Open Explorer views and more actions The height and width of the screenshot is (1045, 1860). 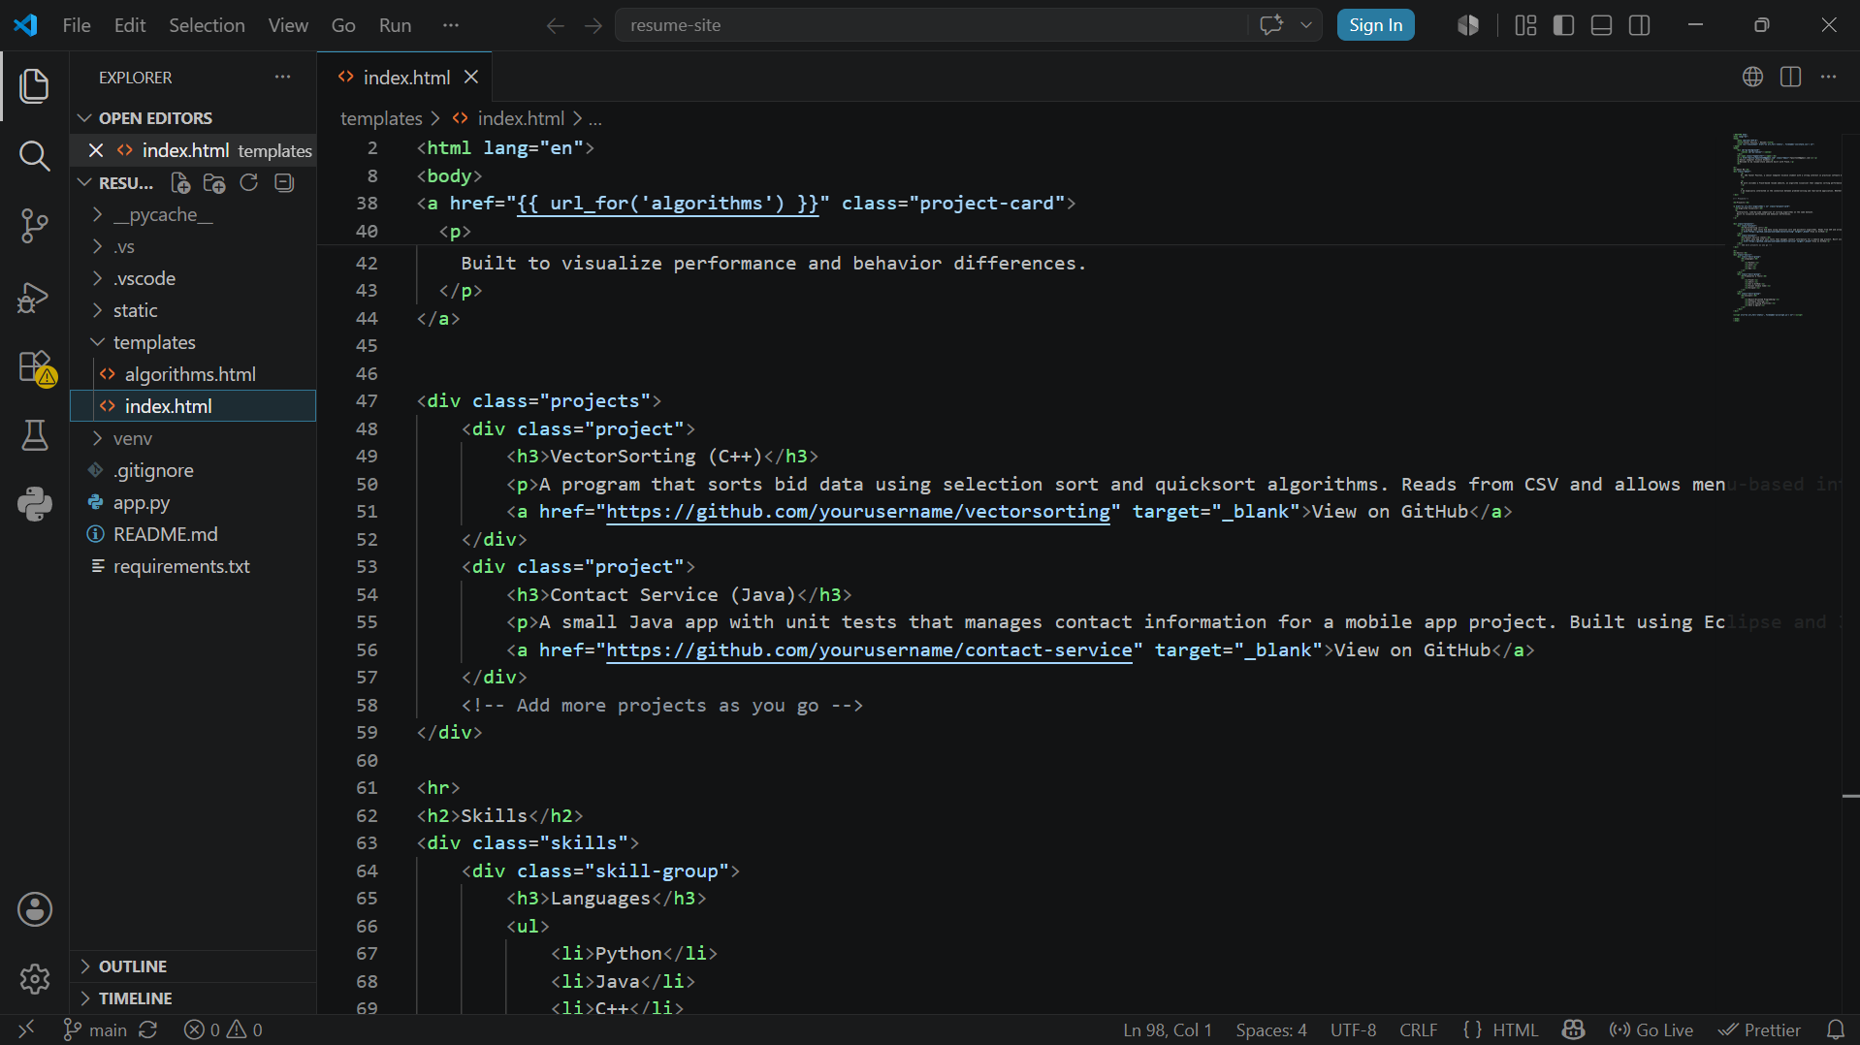point(282,78)
